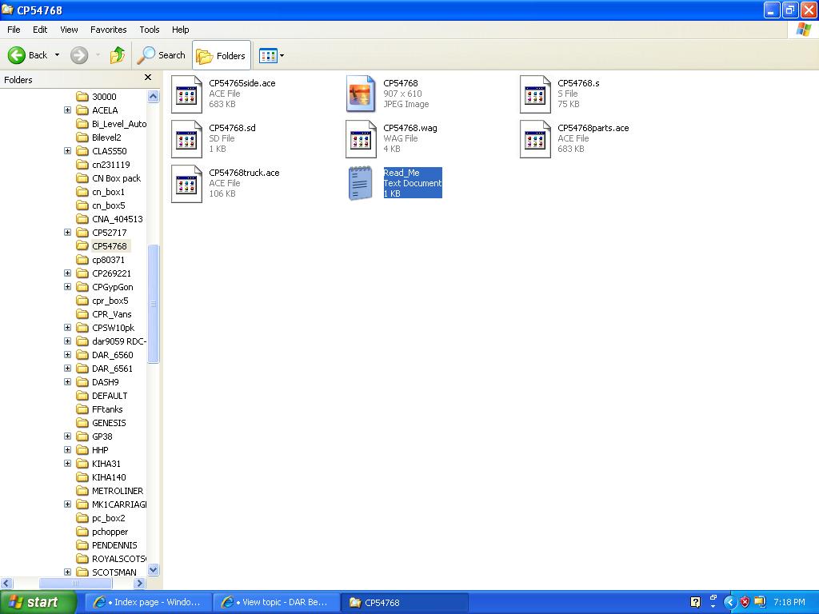Screen dimensions: 819x614
Task: Go up one folder level
Action: (x=118, y=55)
